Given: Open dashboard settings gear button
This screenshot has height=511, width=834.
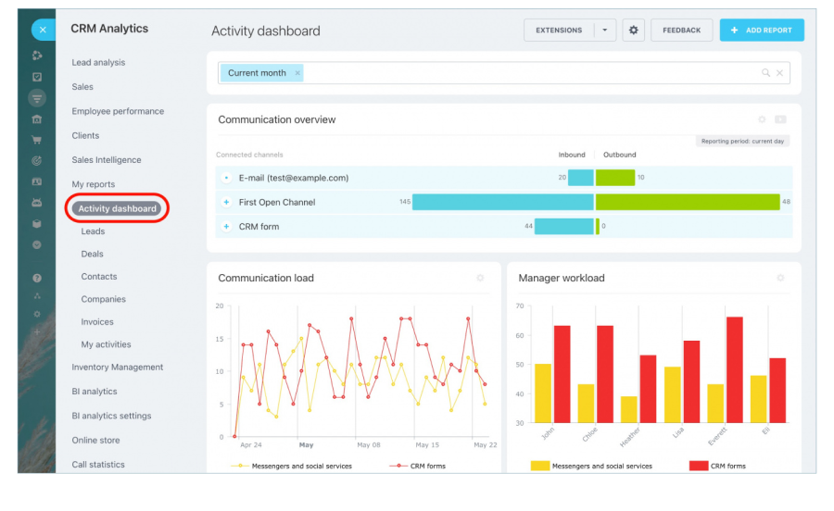Looking at the screenshot, I should 633,31.
